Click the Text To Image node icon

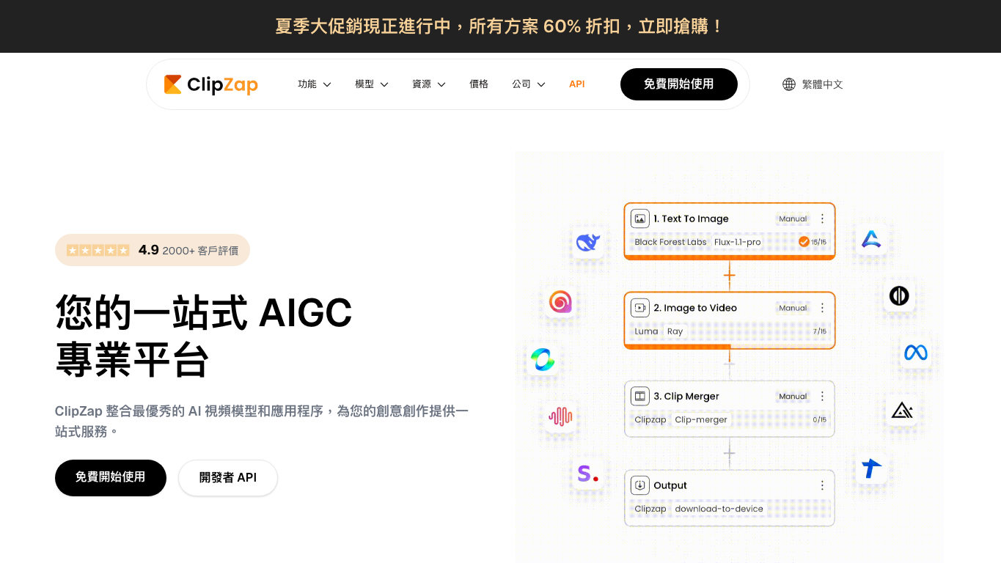pos(640,218)
